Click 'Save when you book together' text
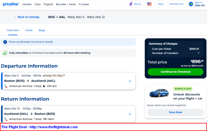This screenshot has height=131, width=207. point(167,105)
